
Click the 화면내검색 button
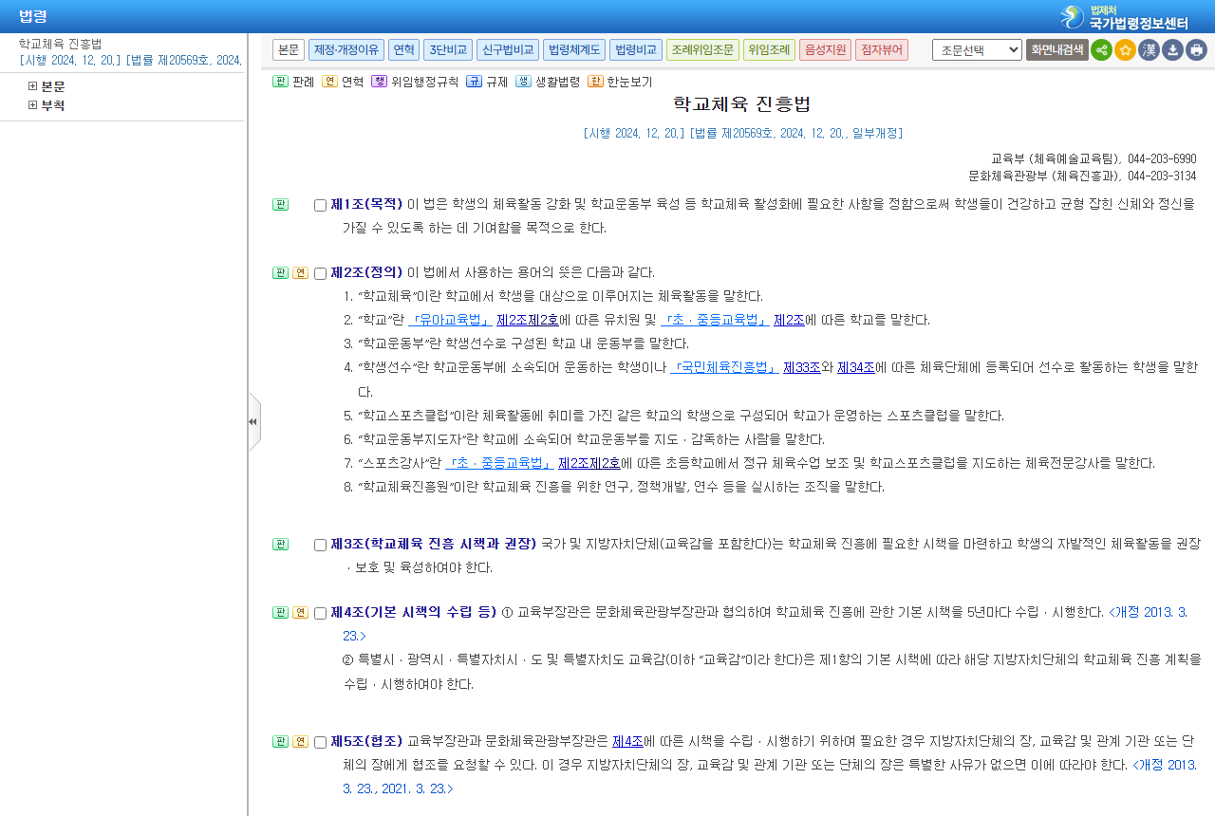click(x=1057, y=50)
